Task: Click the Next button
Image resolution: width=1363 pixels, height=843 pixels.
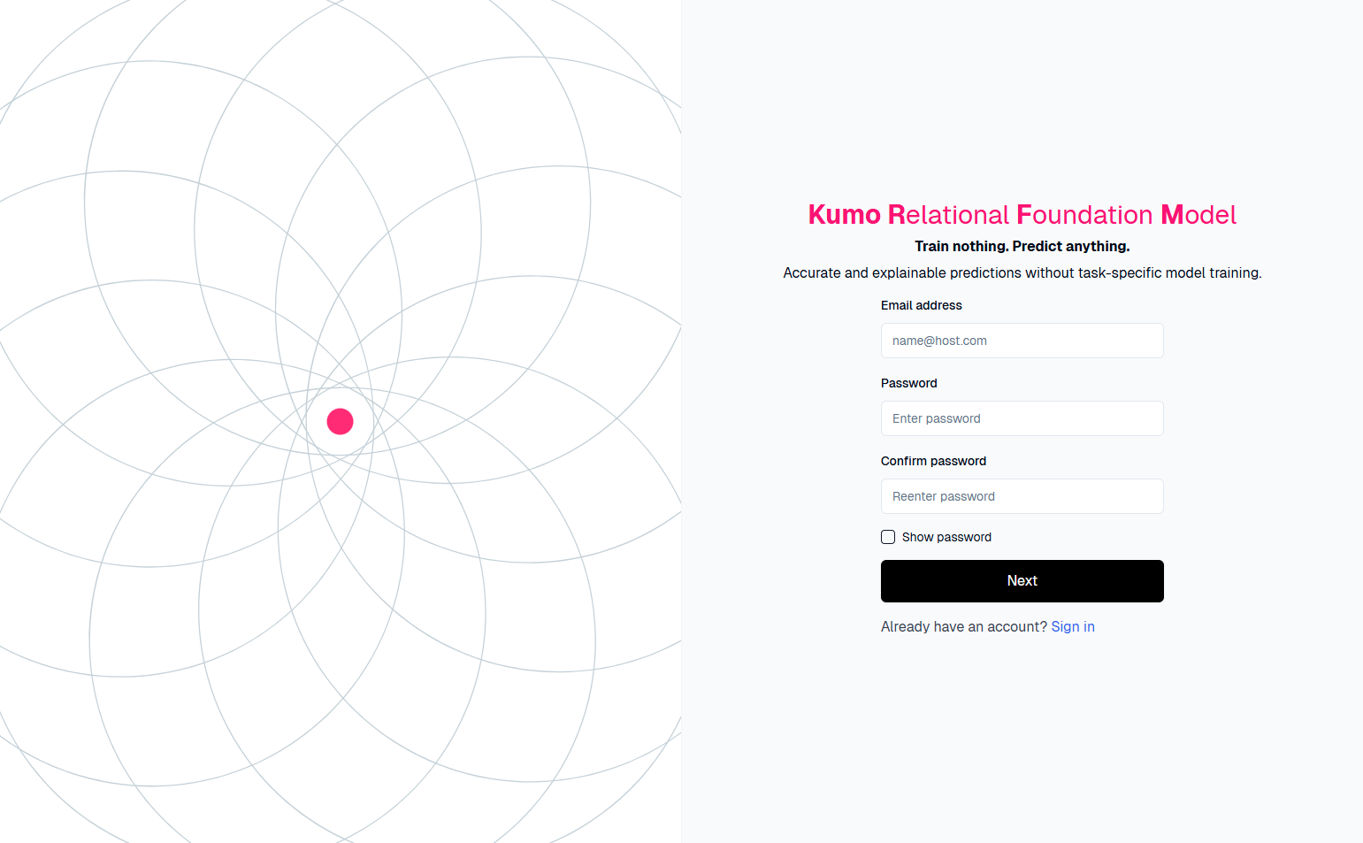Action: coord(1022,581)
